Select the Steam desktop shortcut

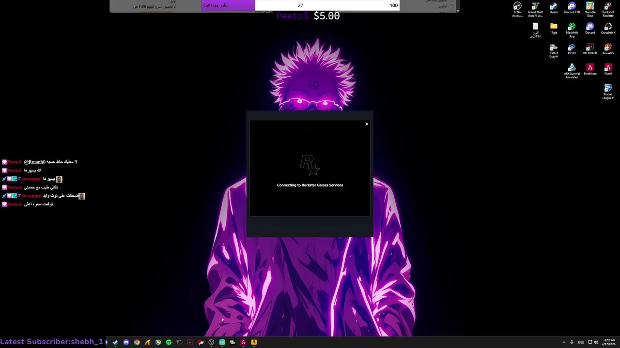pos(554,8)
